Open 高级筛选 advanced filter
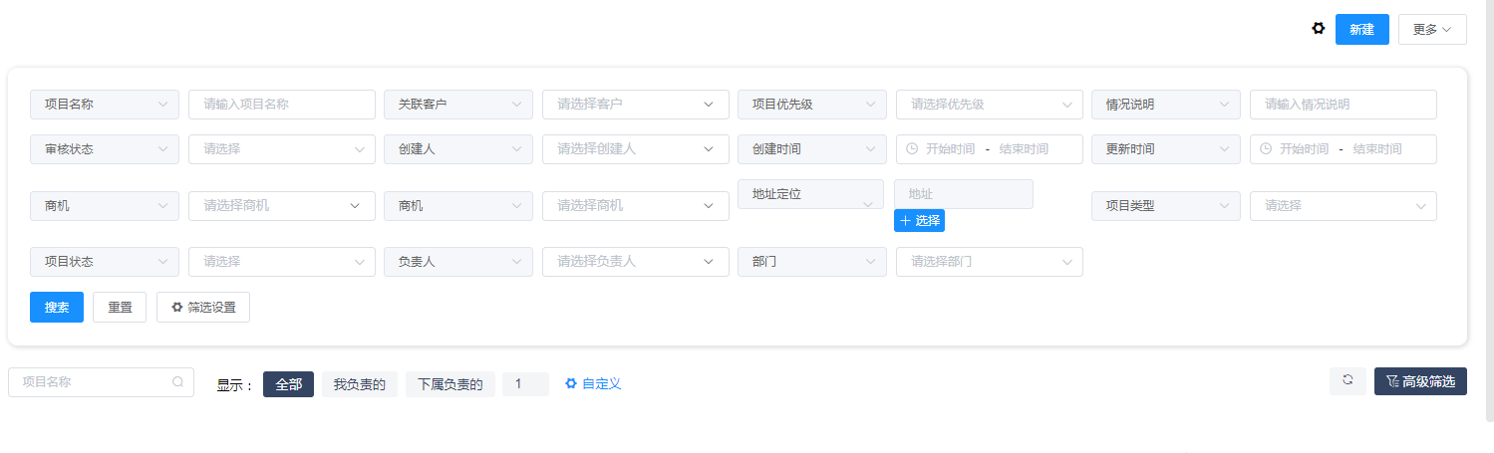This screenshot has width=1494, height=453. (x=1420, y=381)
